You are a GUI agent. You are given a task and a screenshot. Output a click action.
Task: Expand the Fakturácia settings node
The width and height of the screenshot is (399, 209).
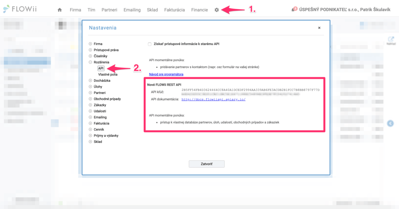[x=90, y=123]
